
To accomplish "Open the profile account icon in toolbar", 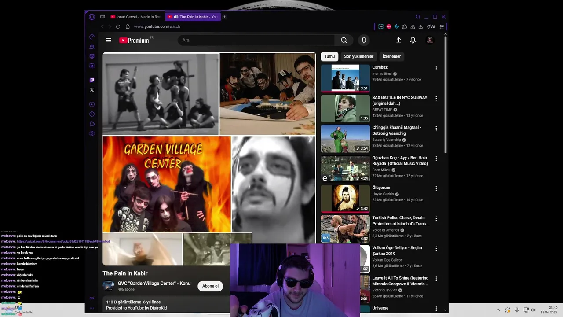I will 413,26.
